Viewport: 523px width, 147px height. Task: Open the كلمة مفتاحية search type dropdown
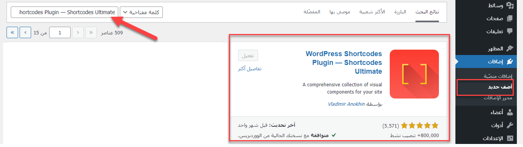tap(141, 12)
